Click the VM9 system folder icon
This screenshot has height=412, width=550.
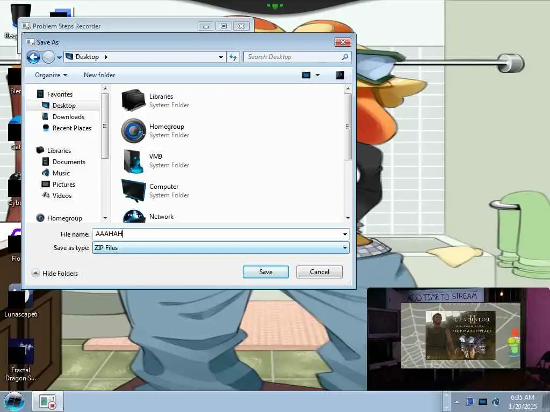133,161
